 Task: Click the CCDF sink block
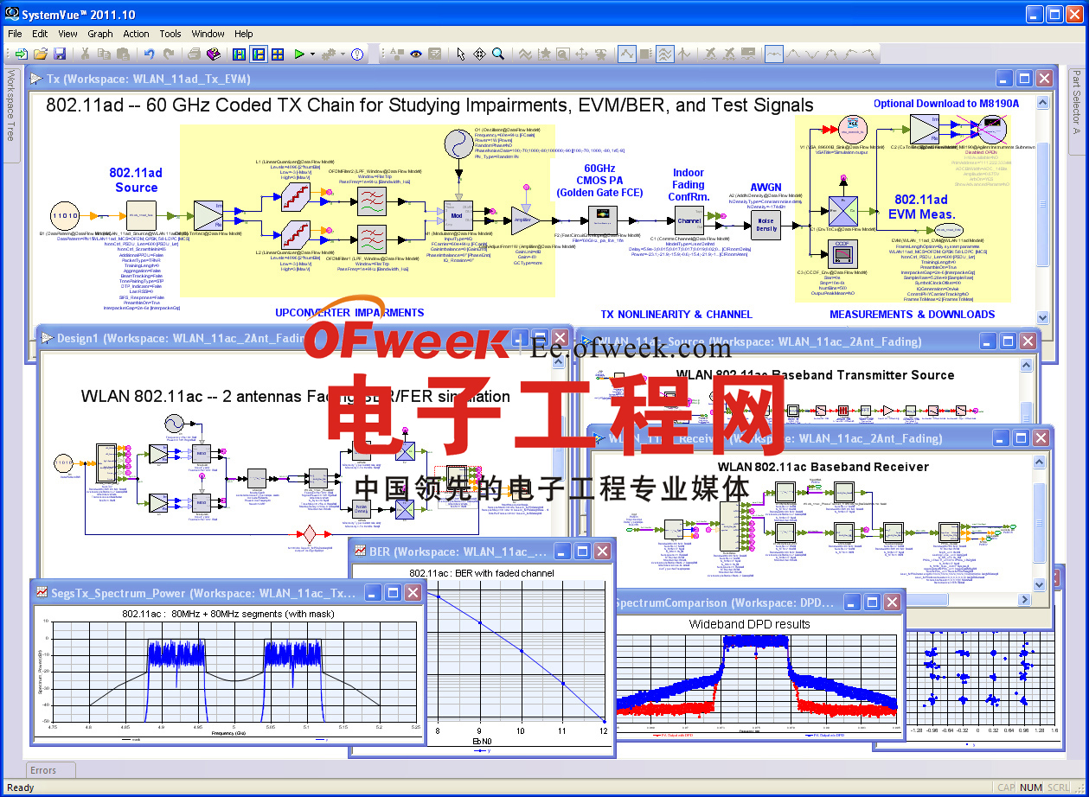[x=842, y=254]
